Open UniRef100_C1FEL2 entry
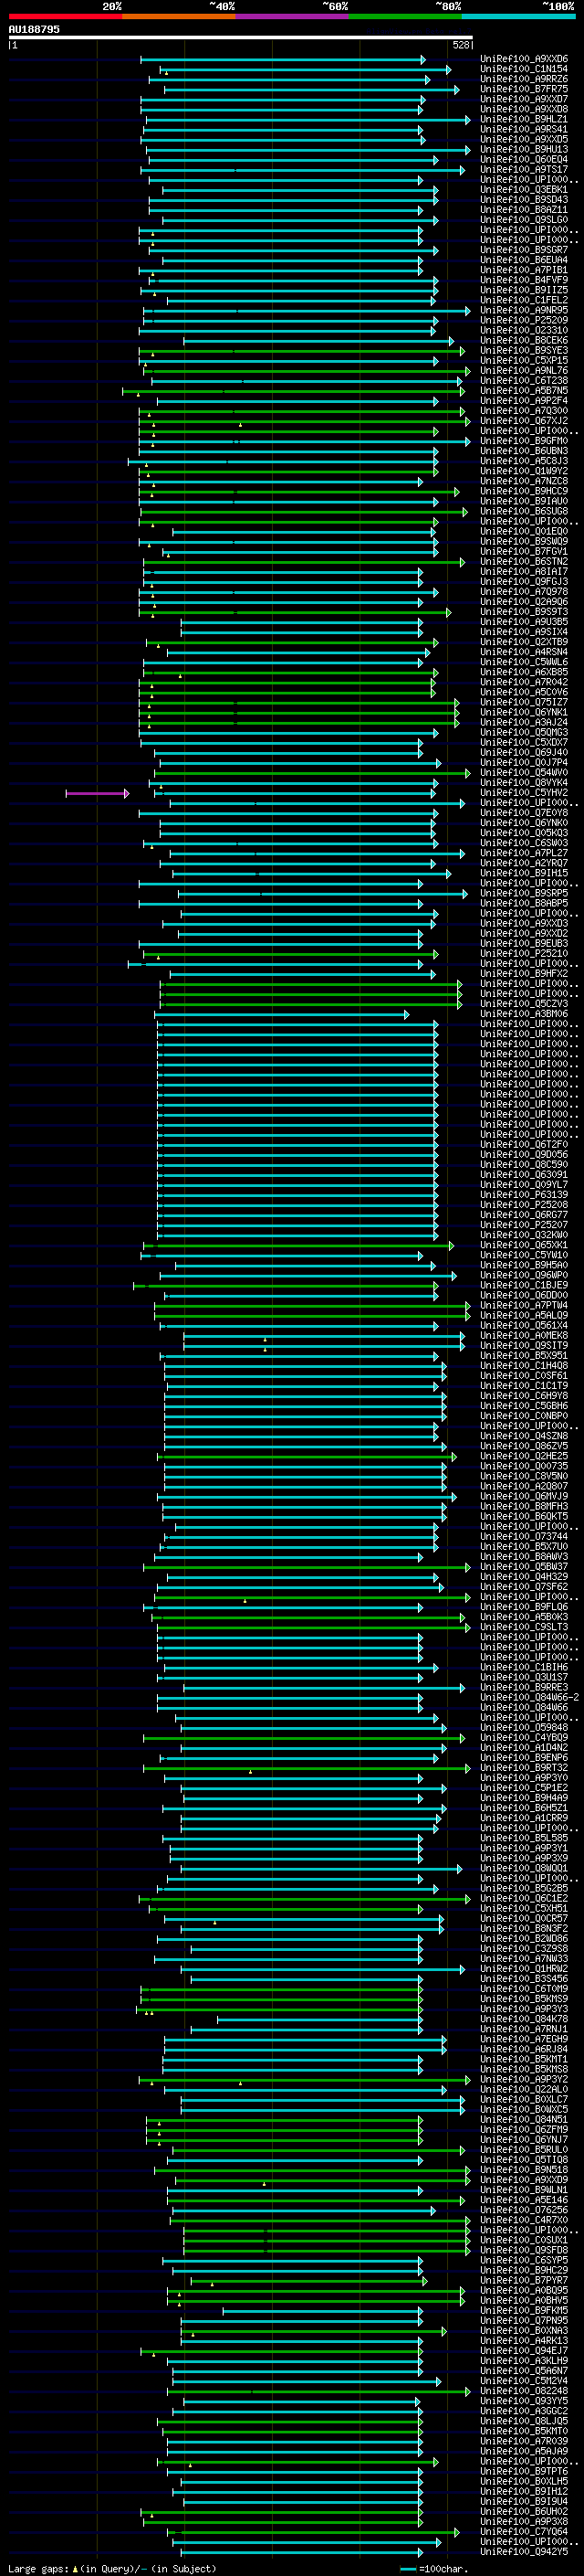The height and width of the screenshot is (2576, 584). (x=524, y=301)
